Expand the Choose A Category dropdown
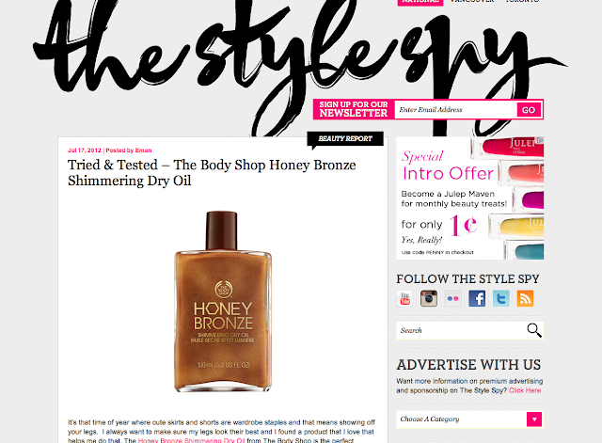This screenshot has width=602, height=443. pos(470,419)
